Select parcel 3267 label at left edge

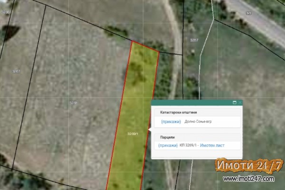pyautogui.click(x=16, y=71)
